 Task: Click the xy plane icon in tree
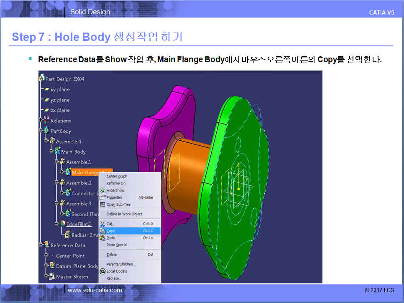47,89
